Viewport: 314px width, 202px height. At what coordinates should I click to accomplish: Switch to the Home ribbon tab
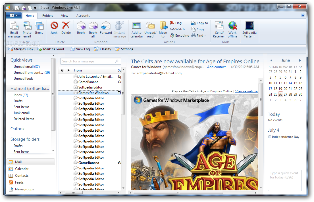pos(30,16)
